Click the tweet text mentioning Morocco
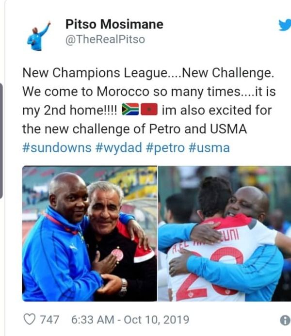 149,92
